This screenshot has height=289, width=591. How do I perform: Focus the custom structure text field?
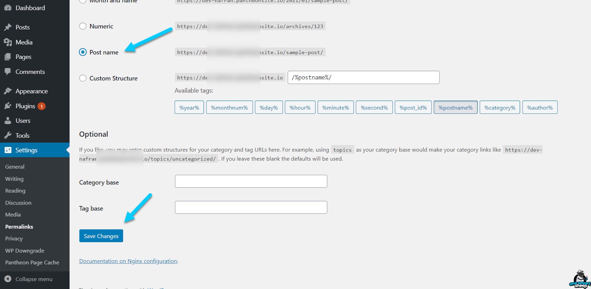tap(363, 77)
